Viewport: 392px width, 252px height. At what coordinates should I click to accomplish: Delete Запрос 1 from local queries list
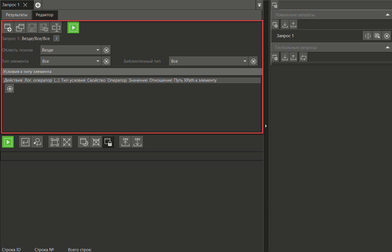[387, 36]
